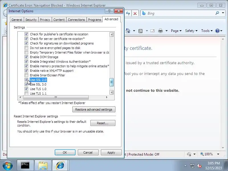Switch to the General tab
The image size is (228, 171).
click(x=17, y=20)
